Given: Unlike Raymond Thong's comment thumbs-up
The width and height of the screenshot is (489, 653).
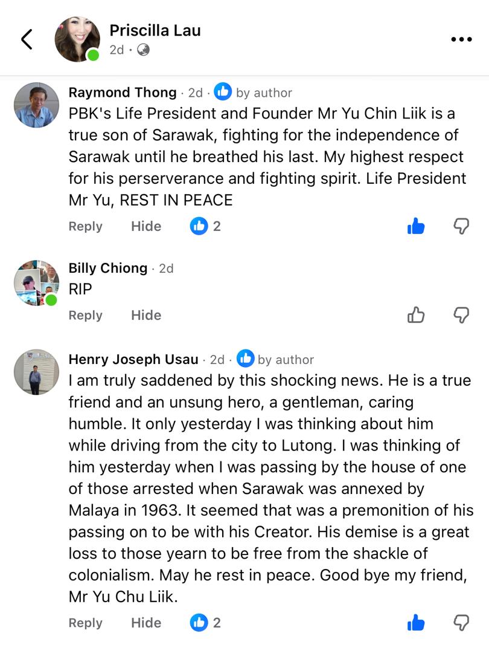Looking at the screenshot, I should tap(416, 227).
